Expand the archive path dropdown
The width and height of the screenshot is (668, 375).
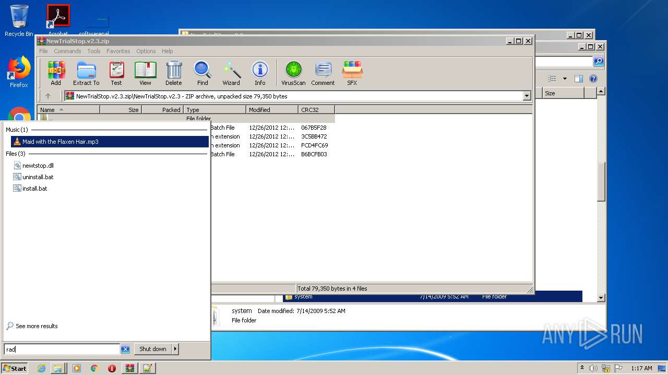pos(527,96)
